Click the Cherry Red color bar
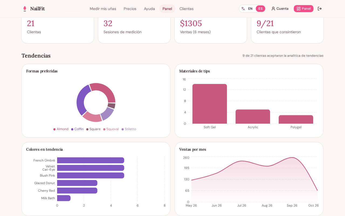 click(x=77, y=191)
